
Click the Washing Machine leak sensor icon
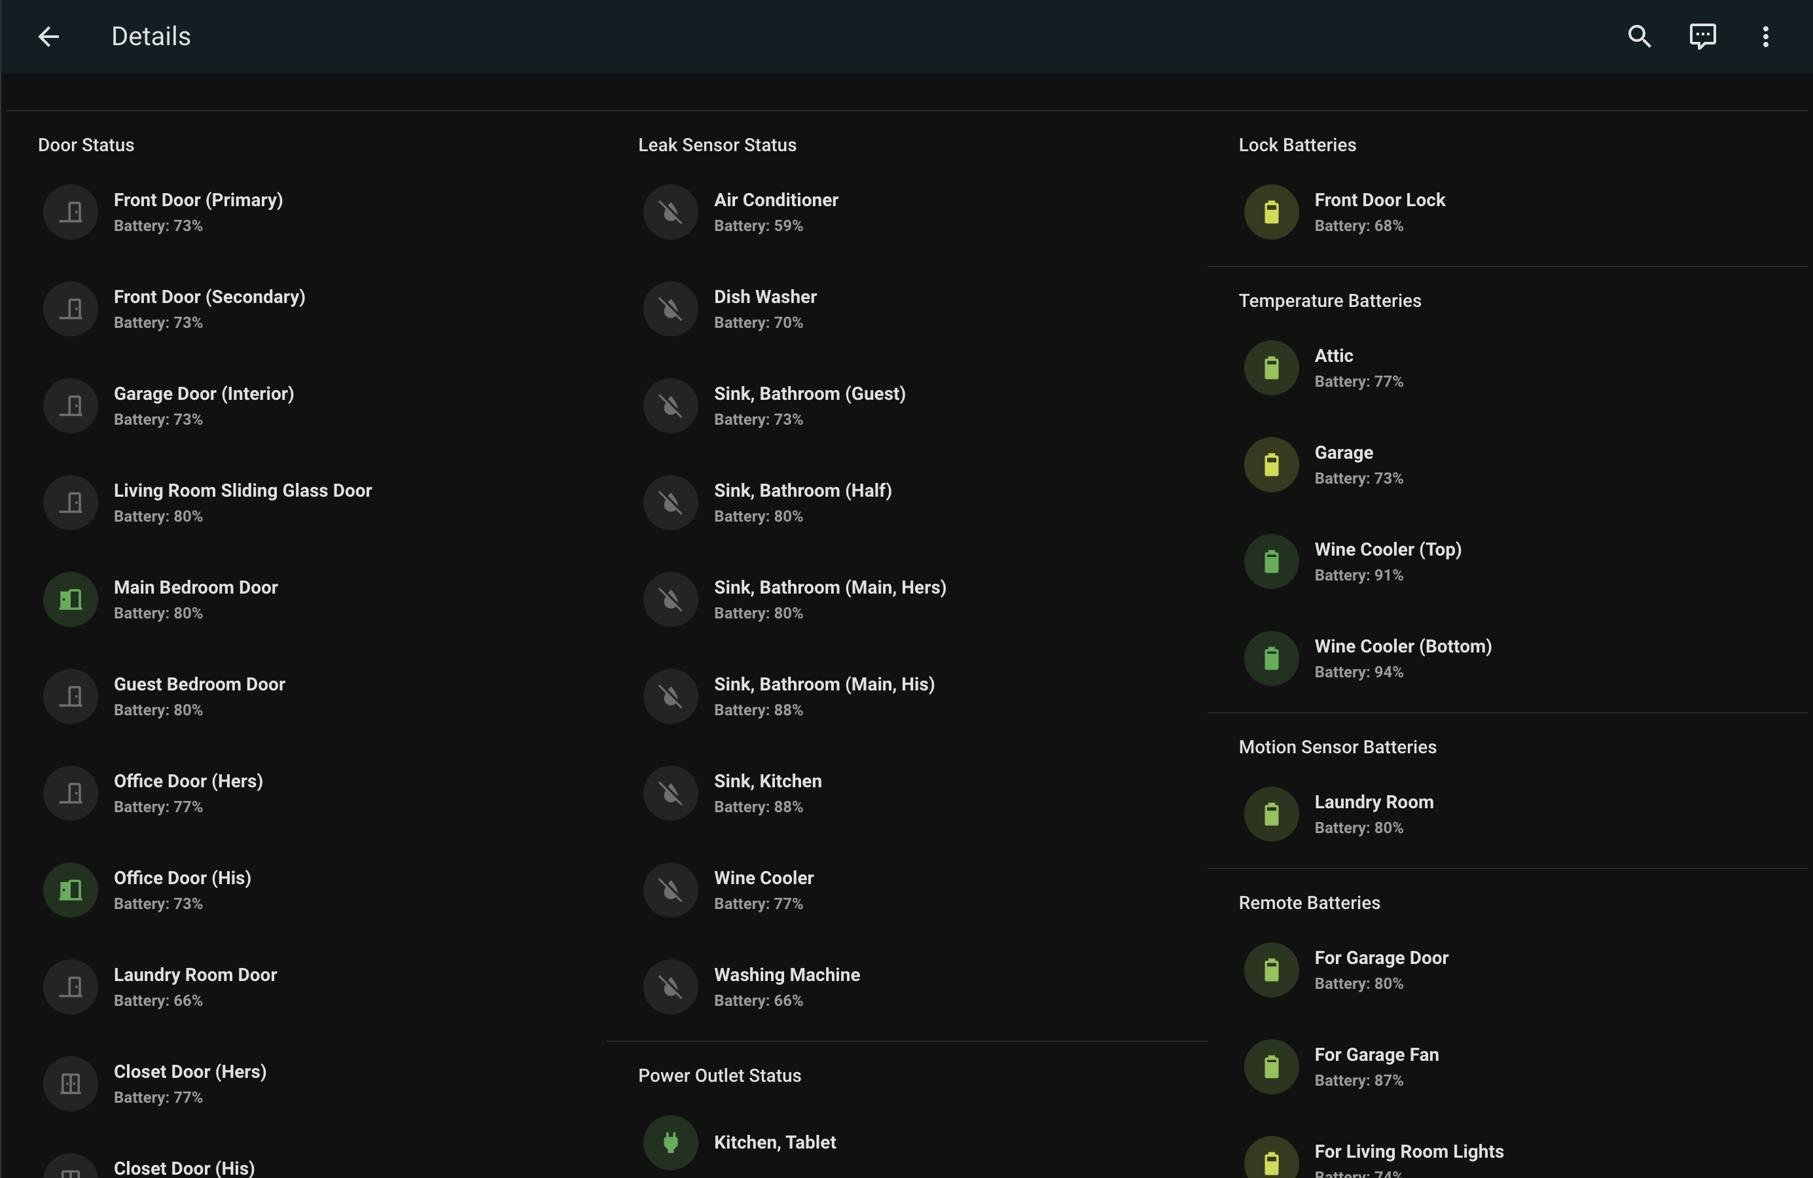tap(670, 987)
